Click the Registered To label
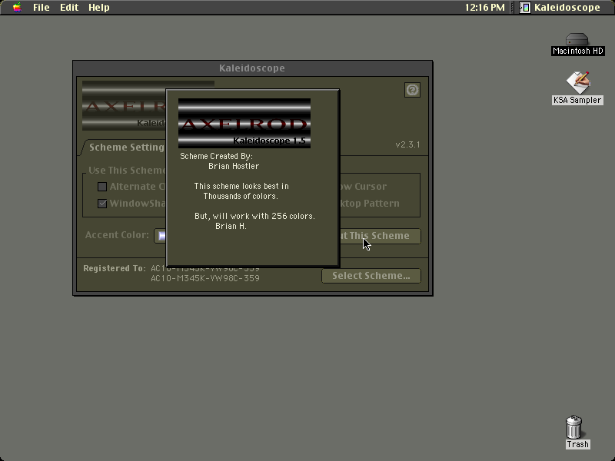Viewport: 615px width, 461px height. point(114,268)
